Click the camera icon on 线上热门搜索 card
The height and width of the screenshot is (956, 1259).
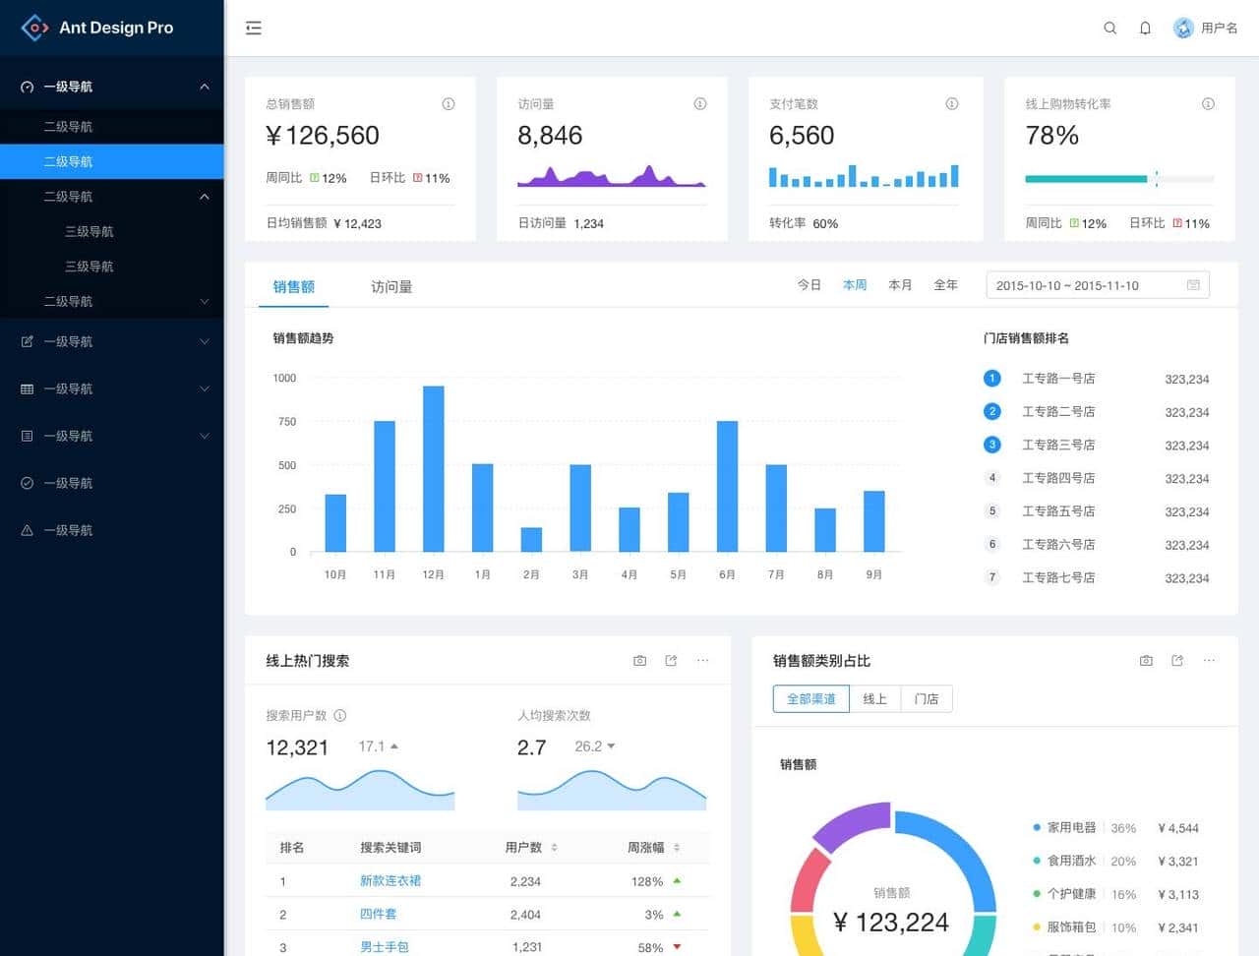[x=639, y=660]
